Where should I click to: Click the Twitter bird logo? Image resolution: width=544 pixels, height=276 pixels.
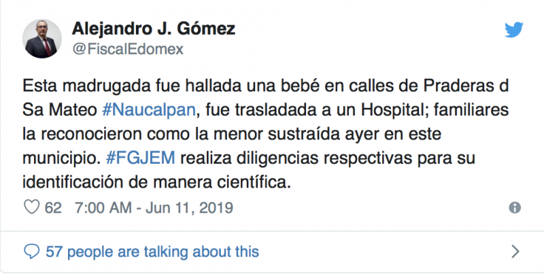[513, 30]
